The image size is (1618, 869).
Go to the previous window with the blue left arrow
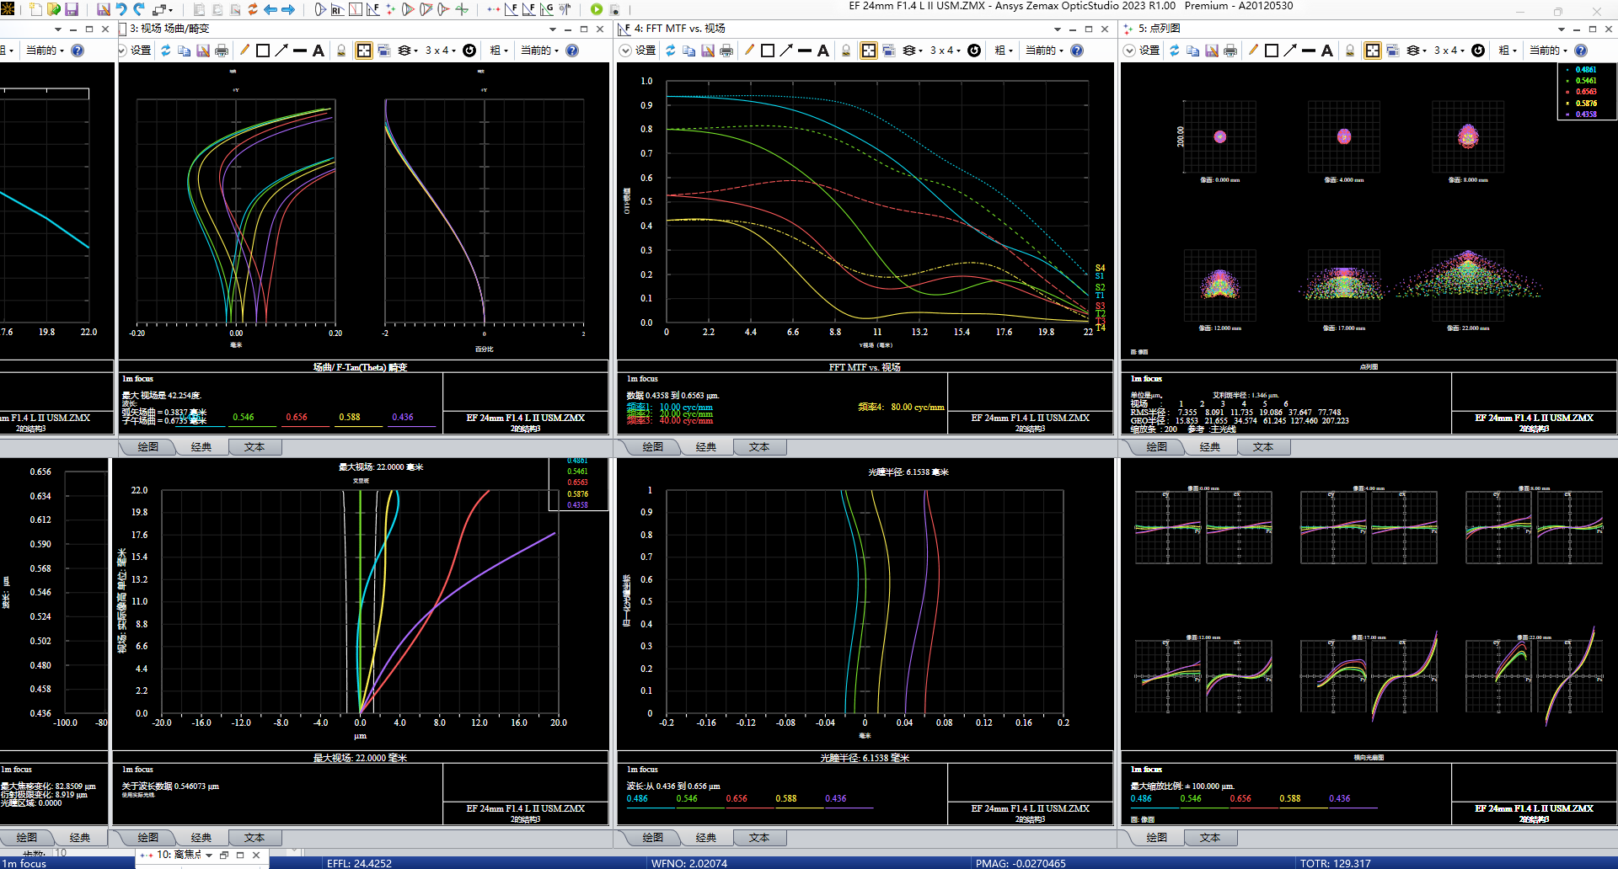coord(271,9)
